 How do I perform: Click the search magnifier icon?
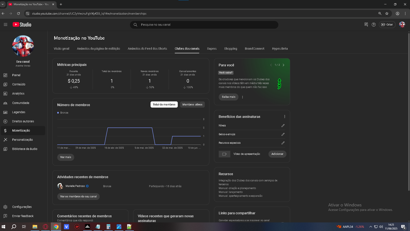click(x=135, y=25)
